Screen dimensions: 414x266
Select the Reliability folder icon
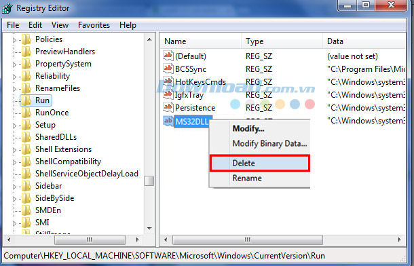tap(26, 76)
